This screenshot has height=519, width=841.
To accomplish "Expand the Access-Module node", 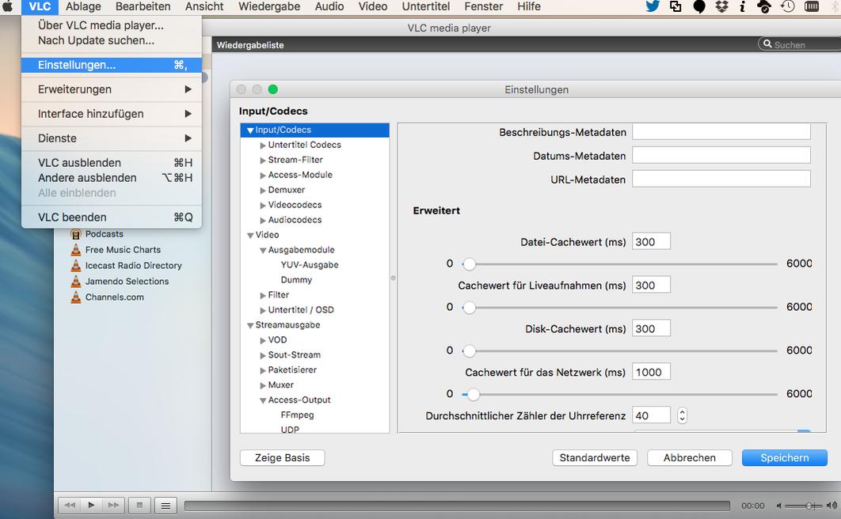I will (263, 175).
